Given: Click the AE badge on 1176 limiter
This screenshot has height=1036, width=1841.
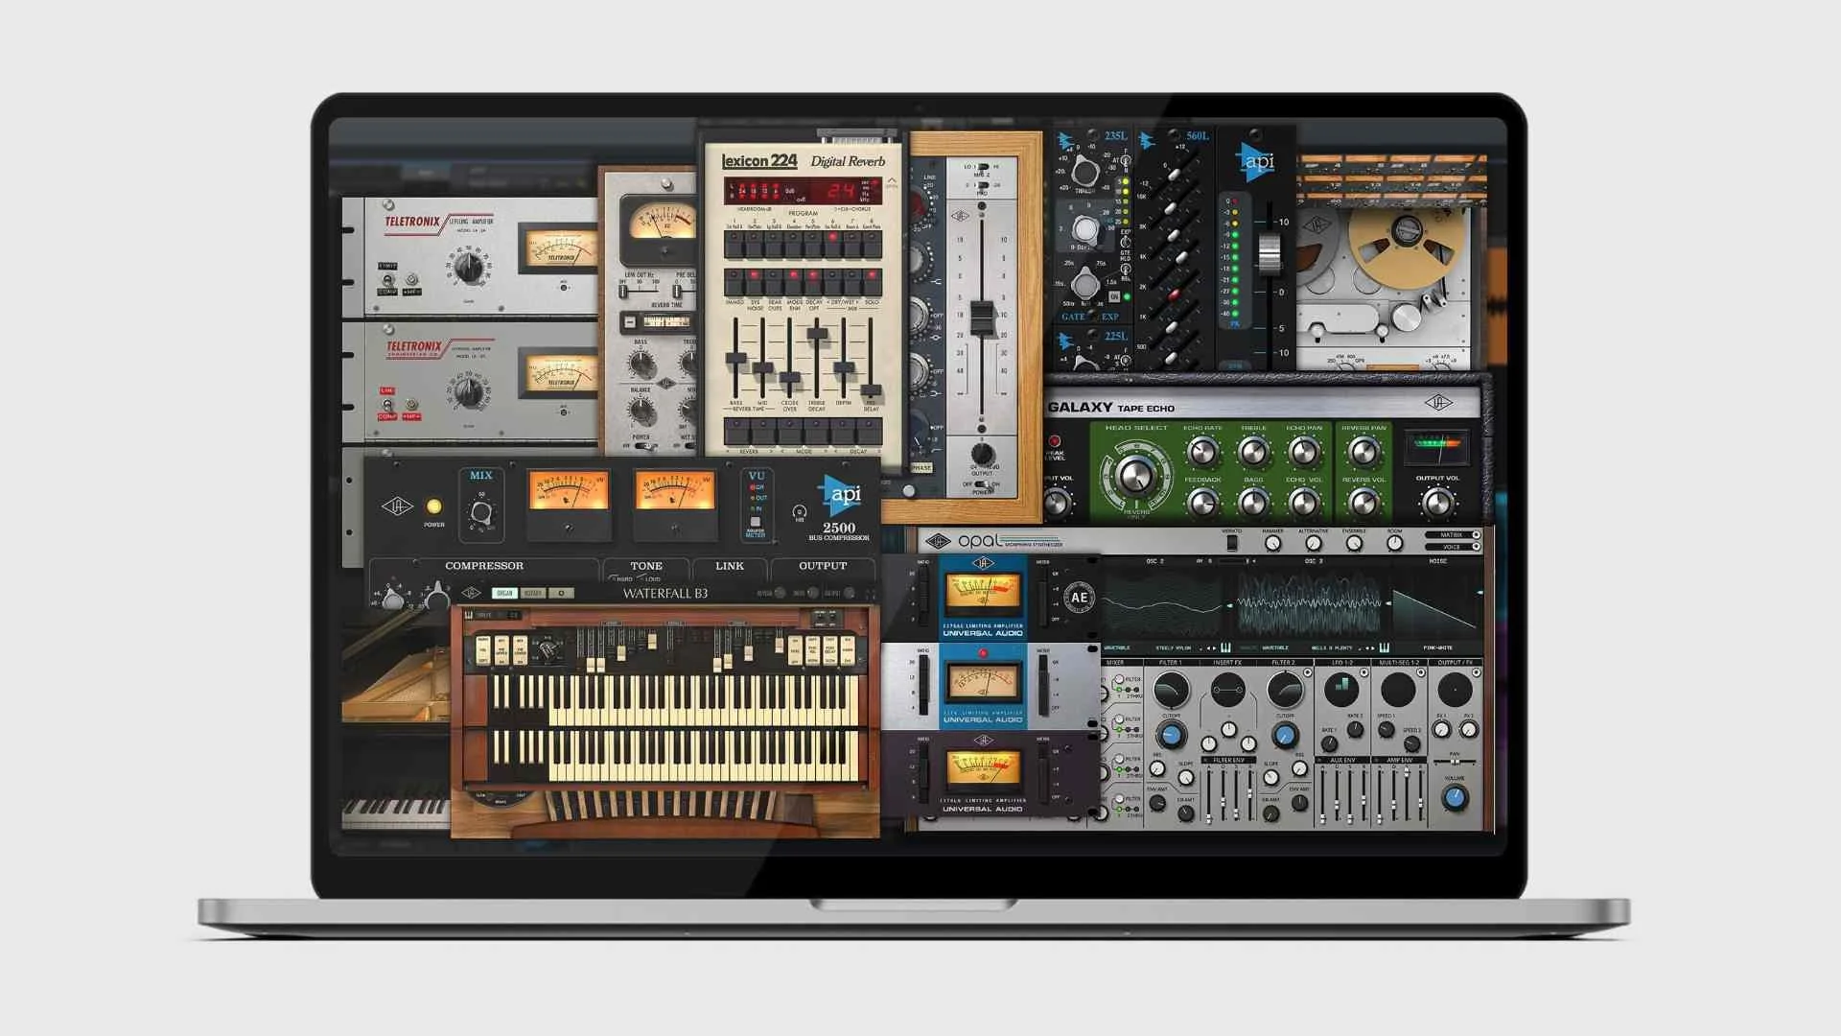Looking at the screenshot, I should pyautogui.click(x=1079, y=598).
